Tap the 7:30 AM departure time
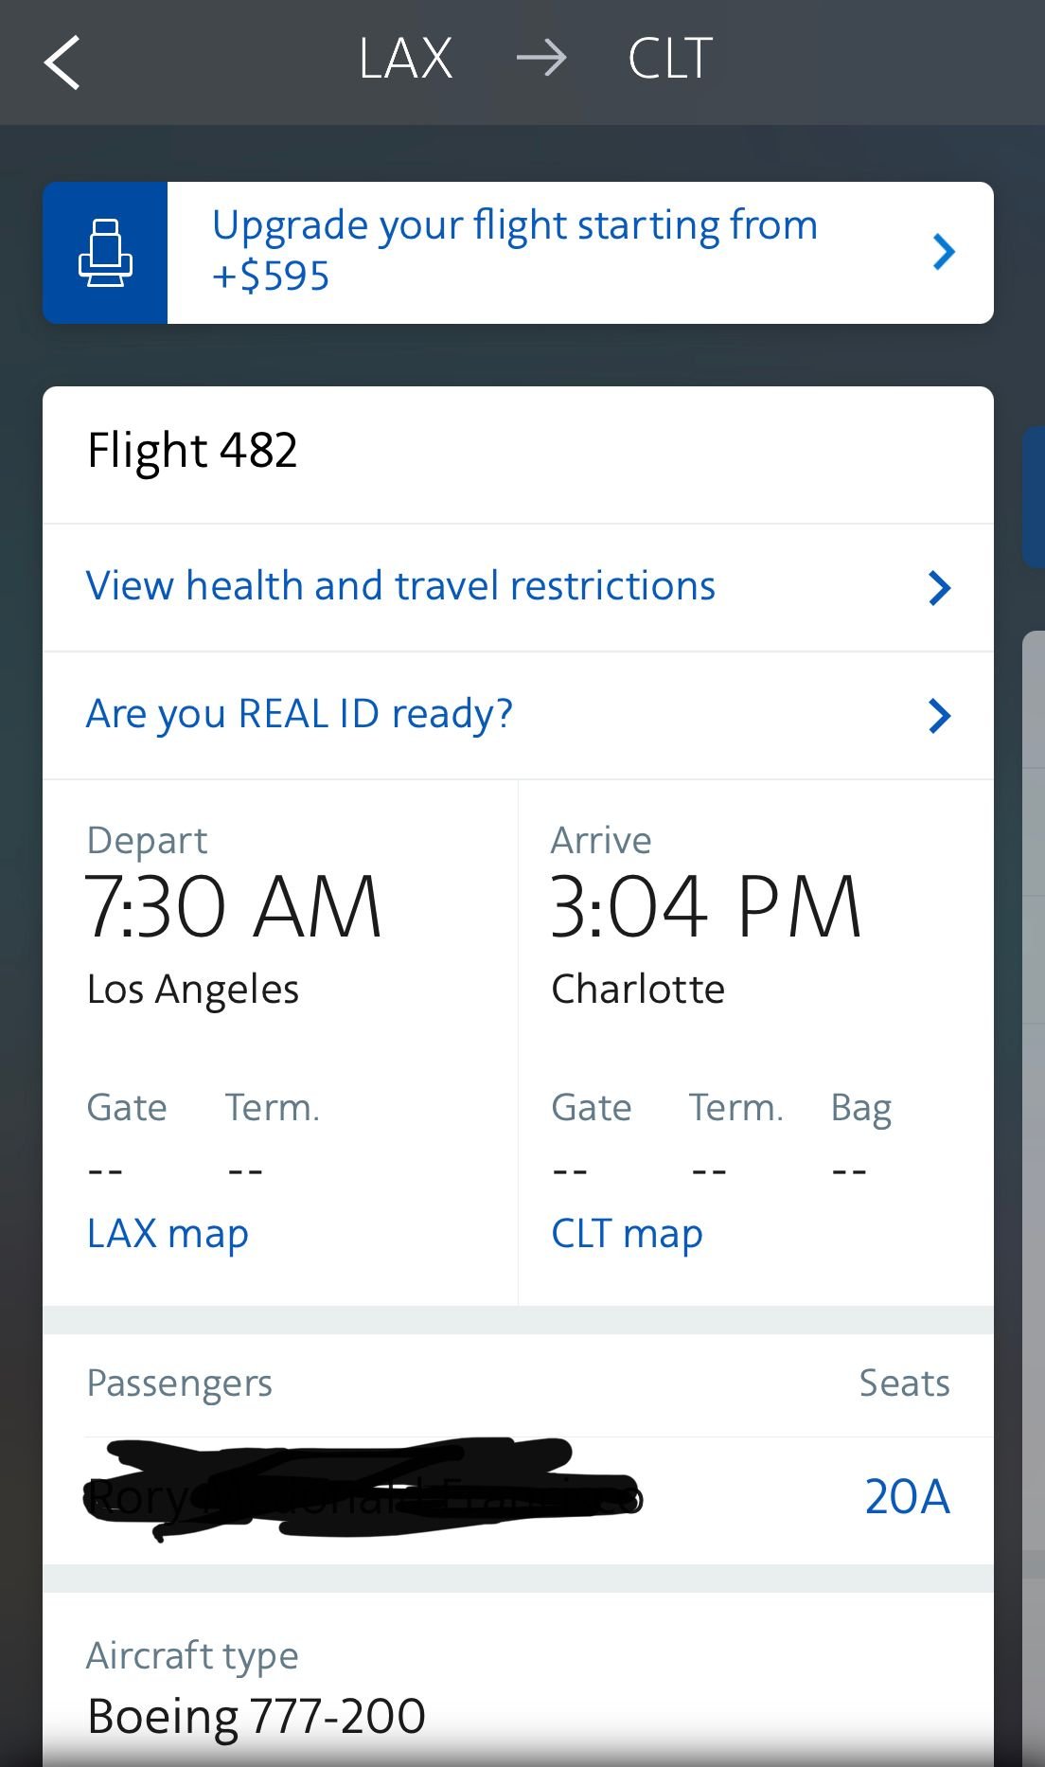Image resolution: width=1045 pixels, height=1767 pixels. click(233, 907)
